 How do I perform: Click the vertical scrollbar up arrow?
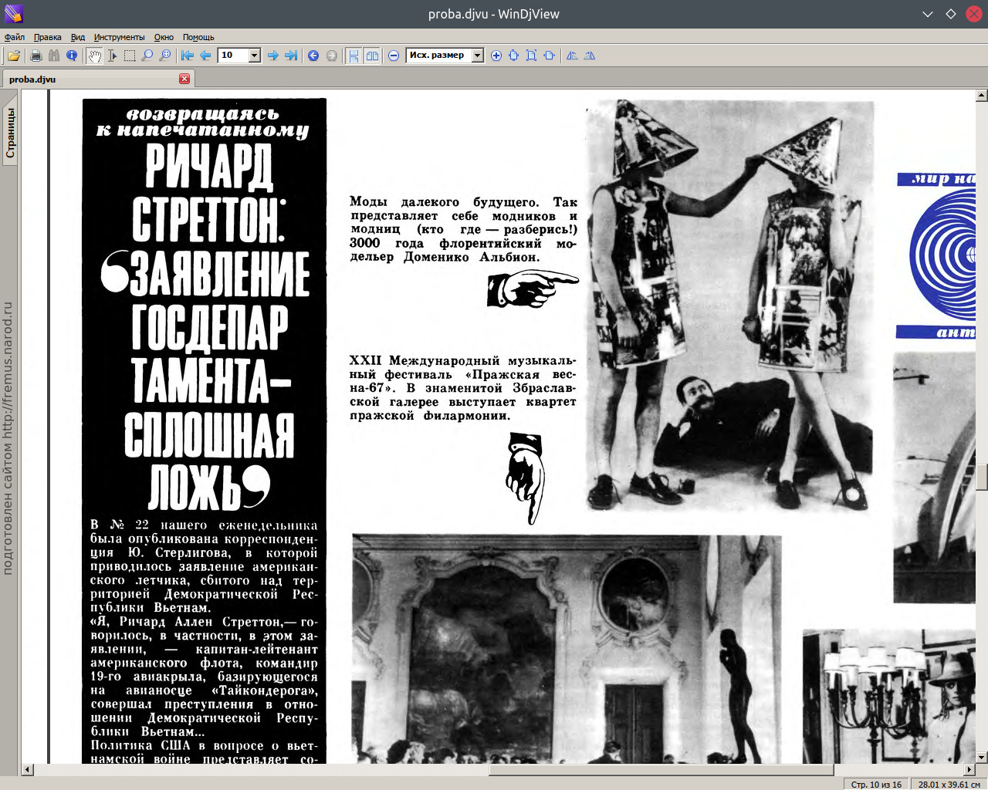coord(982,96)
